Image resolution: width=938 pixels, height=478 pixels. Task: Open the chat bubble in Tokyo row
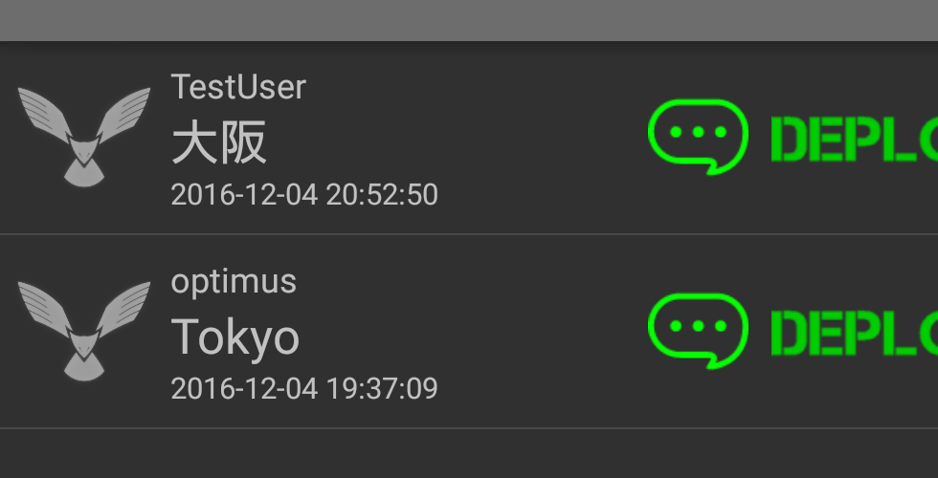tap(698, 331)
